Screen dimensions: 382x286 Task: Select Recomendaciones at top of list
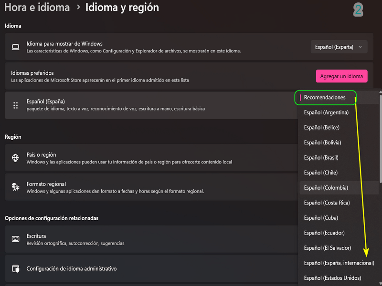point(325,97)
